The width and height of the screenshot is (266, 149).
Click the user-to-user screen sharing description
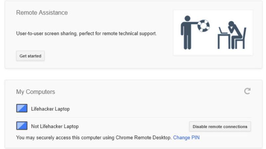pyautogui.click(x=86, y=33)
